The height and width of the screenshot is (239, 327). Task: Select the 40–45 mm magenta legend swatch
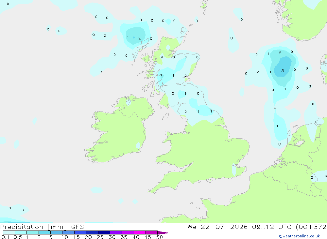point(140,232)
